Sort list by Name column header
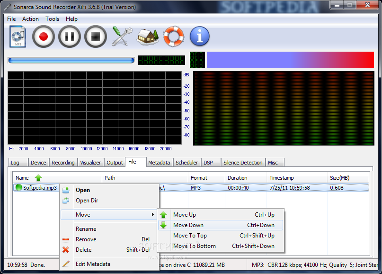382x274 pixels. [x=57, y=178]
